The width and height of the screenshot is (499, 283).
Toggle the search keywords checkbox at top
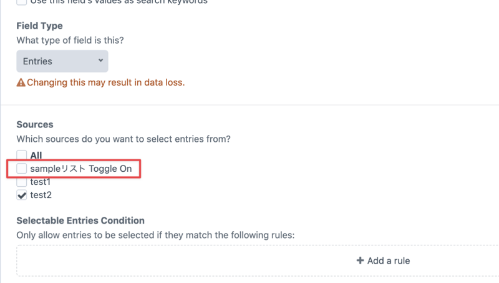click(22, 2)
